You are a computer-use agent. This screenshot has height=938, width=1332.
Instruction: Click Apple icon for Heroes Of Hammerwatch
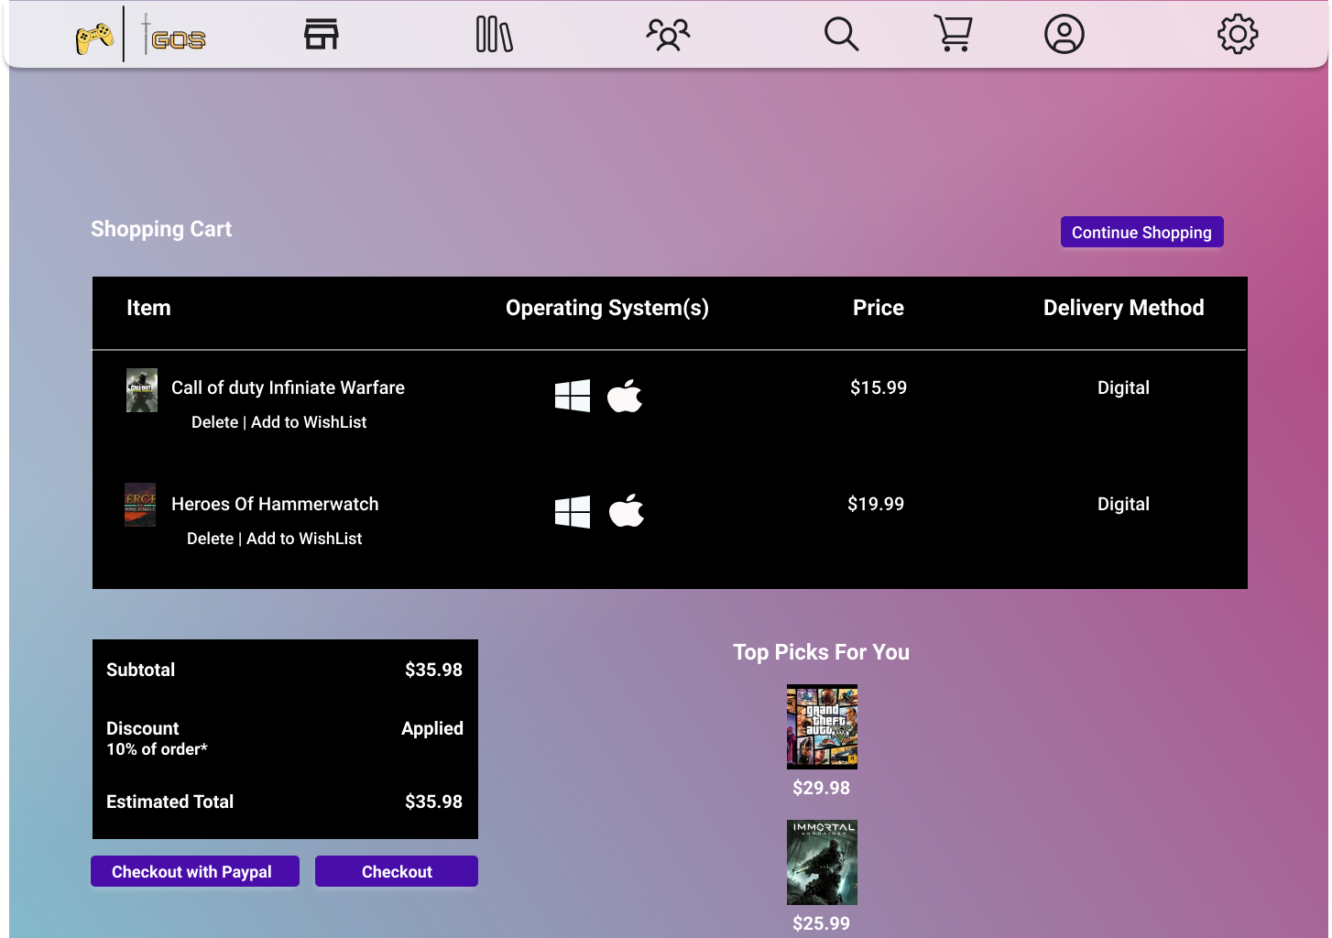click(x=627, y=510)
